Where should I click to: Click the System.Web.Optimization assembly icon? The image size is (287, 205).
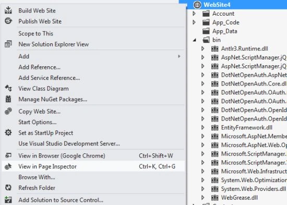click(x=214, y=180)
